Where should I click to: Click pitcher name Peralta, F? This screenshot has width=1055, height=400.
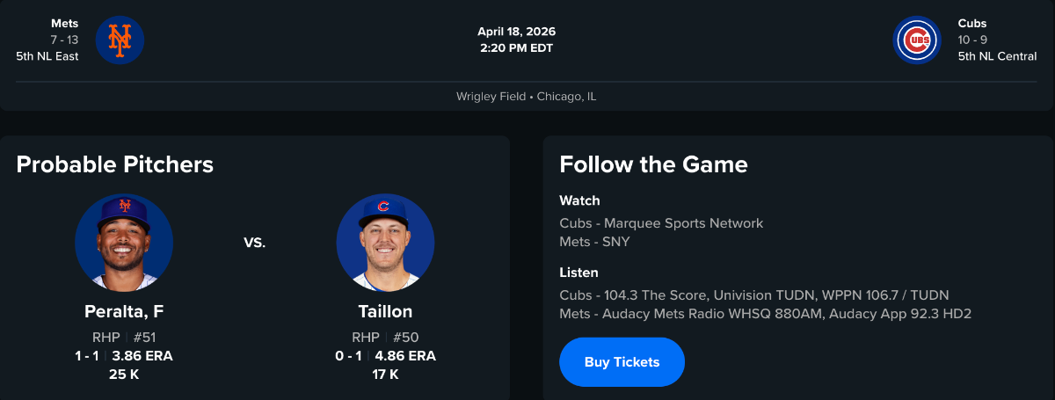click(x=124, y=311)
